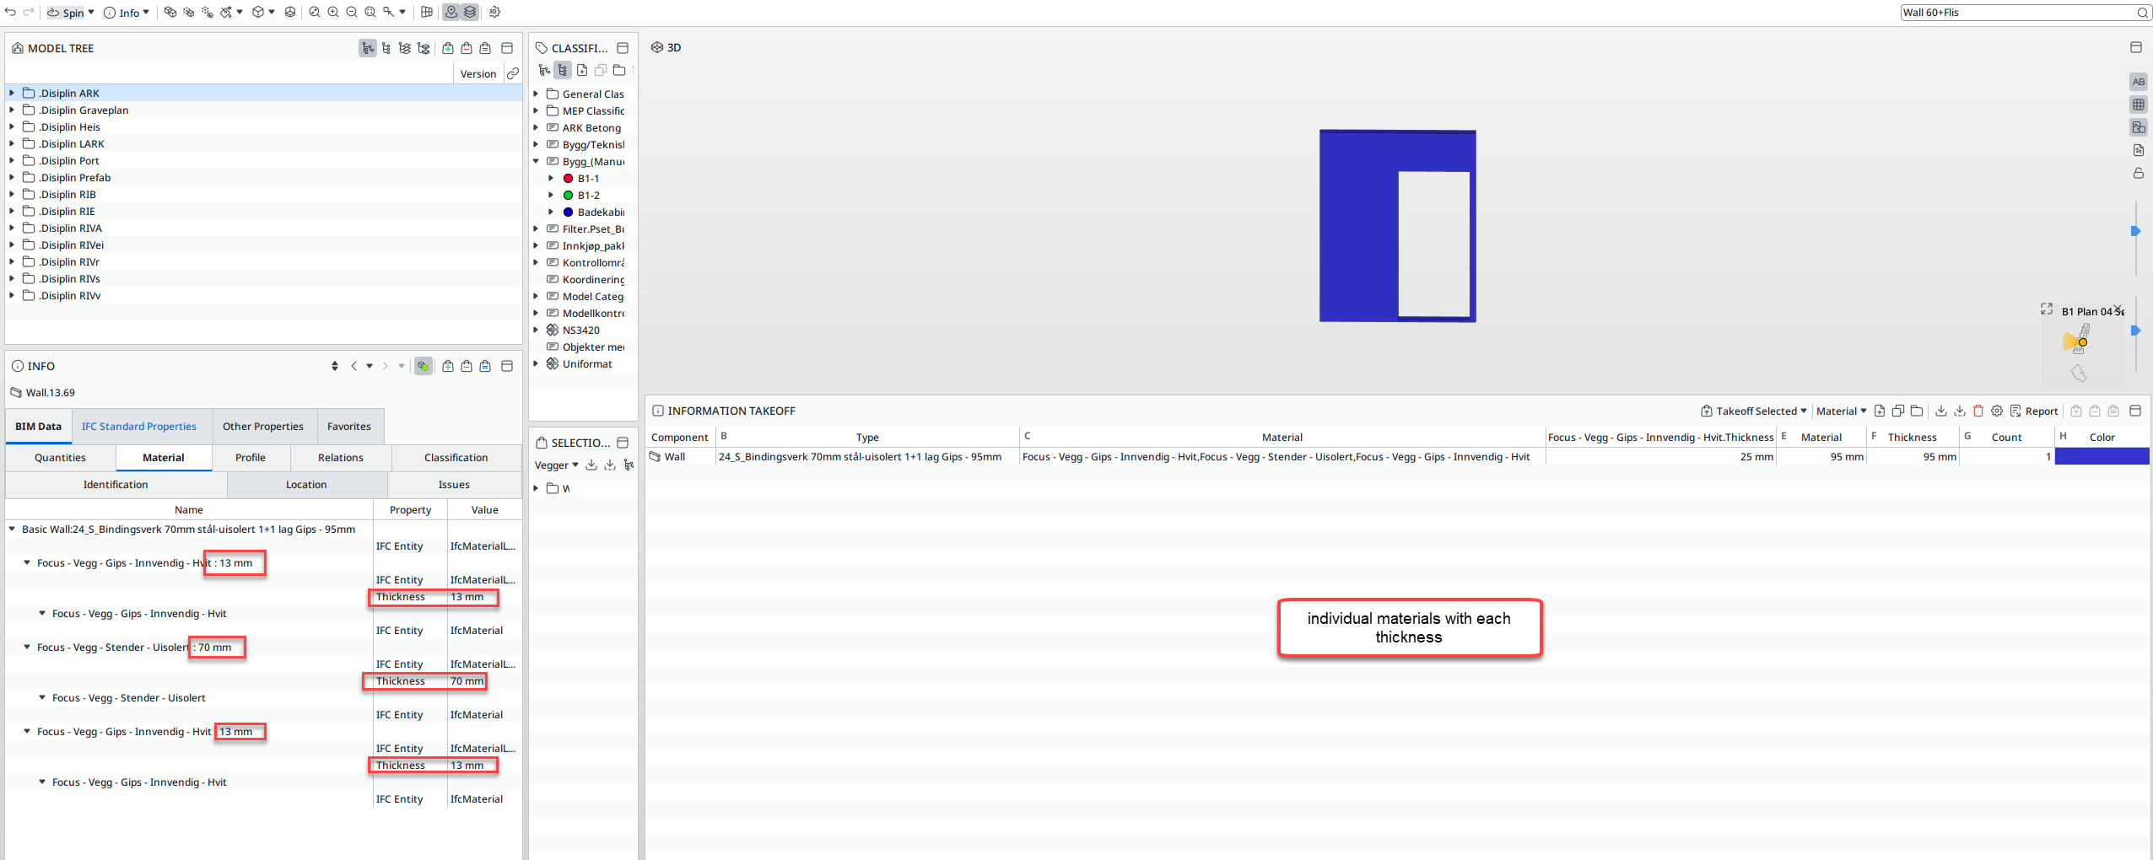Click the red B1-1 color dot
The image size is (2153, 860).
point(568,178)
